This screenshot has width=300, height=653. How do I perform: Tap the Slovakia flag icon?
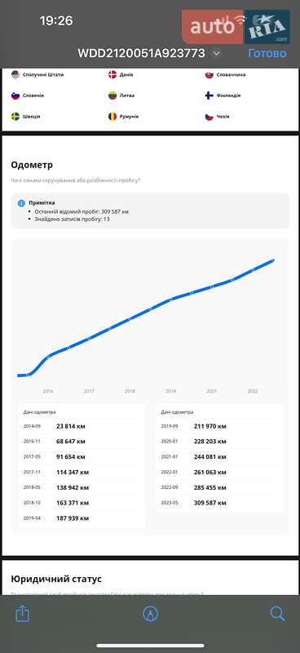(210, 75)
